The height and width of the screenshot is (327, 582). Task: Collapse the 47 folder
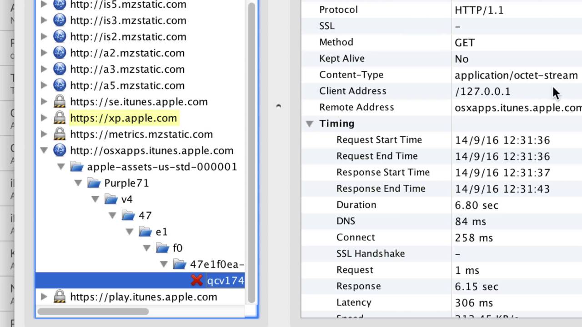[112, 216]
